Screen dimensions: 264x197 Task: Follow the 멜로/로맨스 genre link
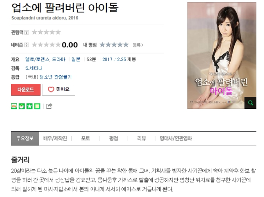tap(37, 59)
